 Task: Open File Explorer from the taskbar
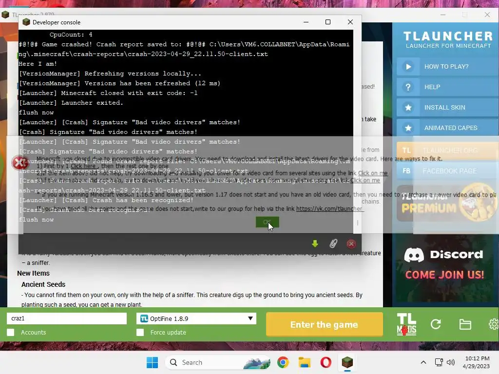click(304, 362)
